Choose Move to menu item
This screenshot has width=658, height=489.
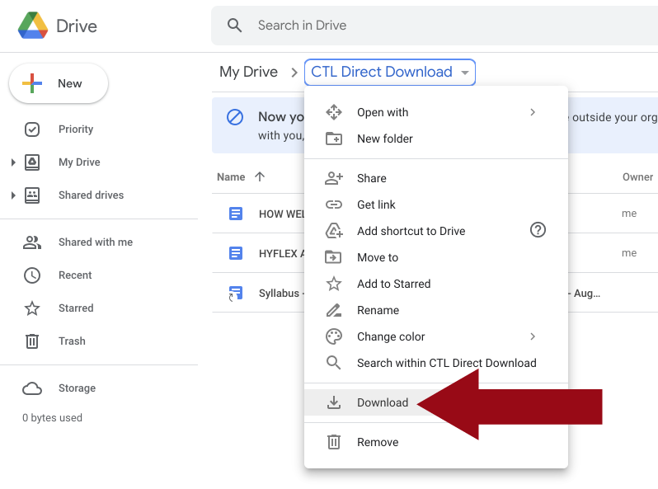pos(436,258)
